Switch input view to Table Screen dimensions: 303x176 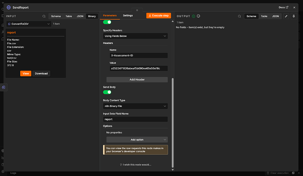pos(69,16)
